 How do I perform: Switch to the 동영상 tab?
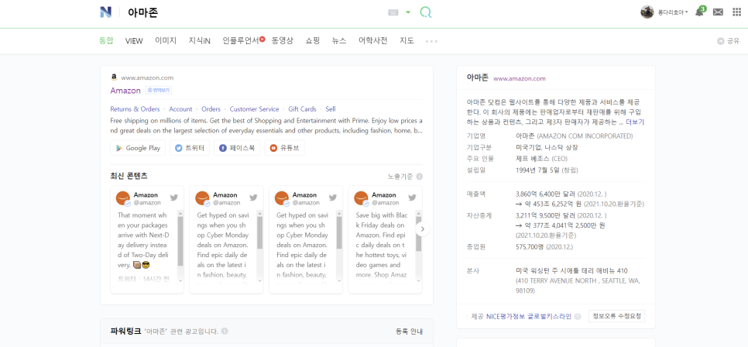283,41
